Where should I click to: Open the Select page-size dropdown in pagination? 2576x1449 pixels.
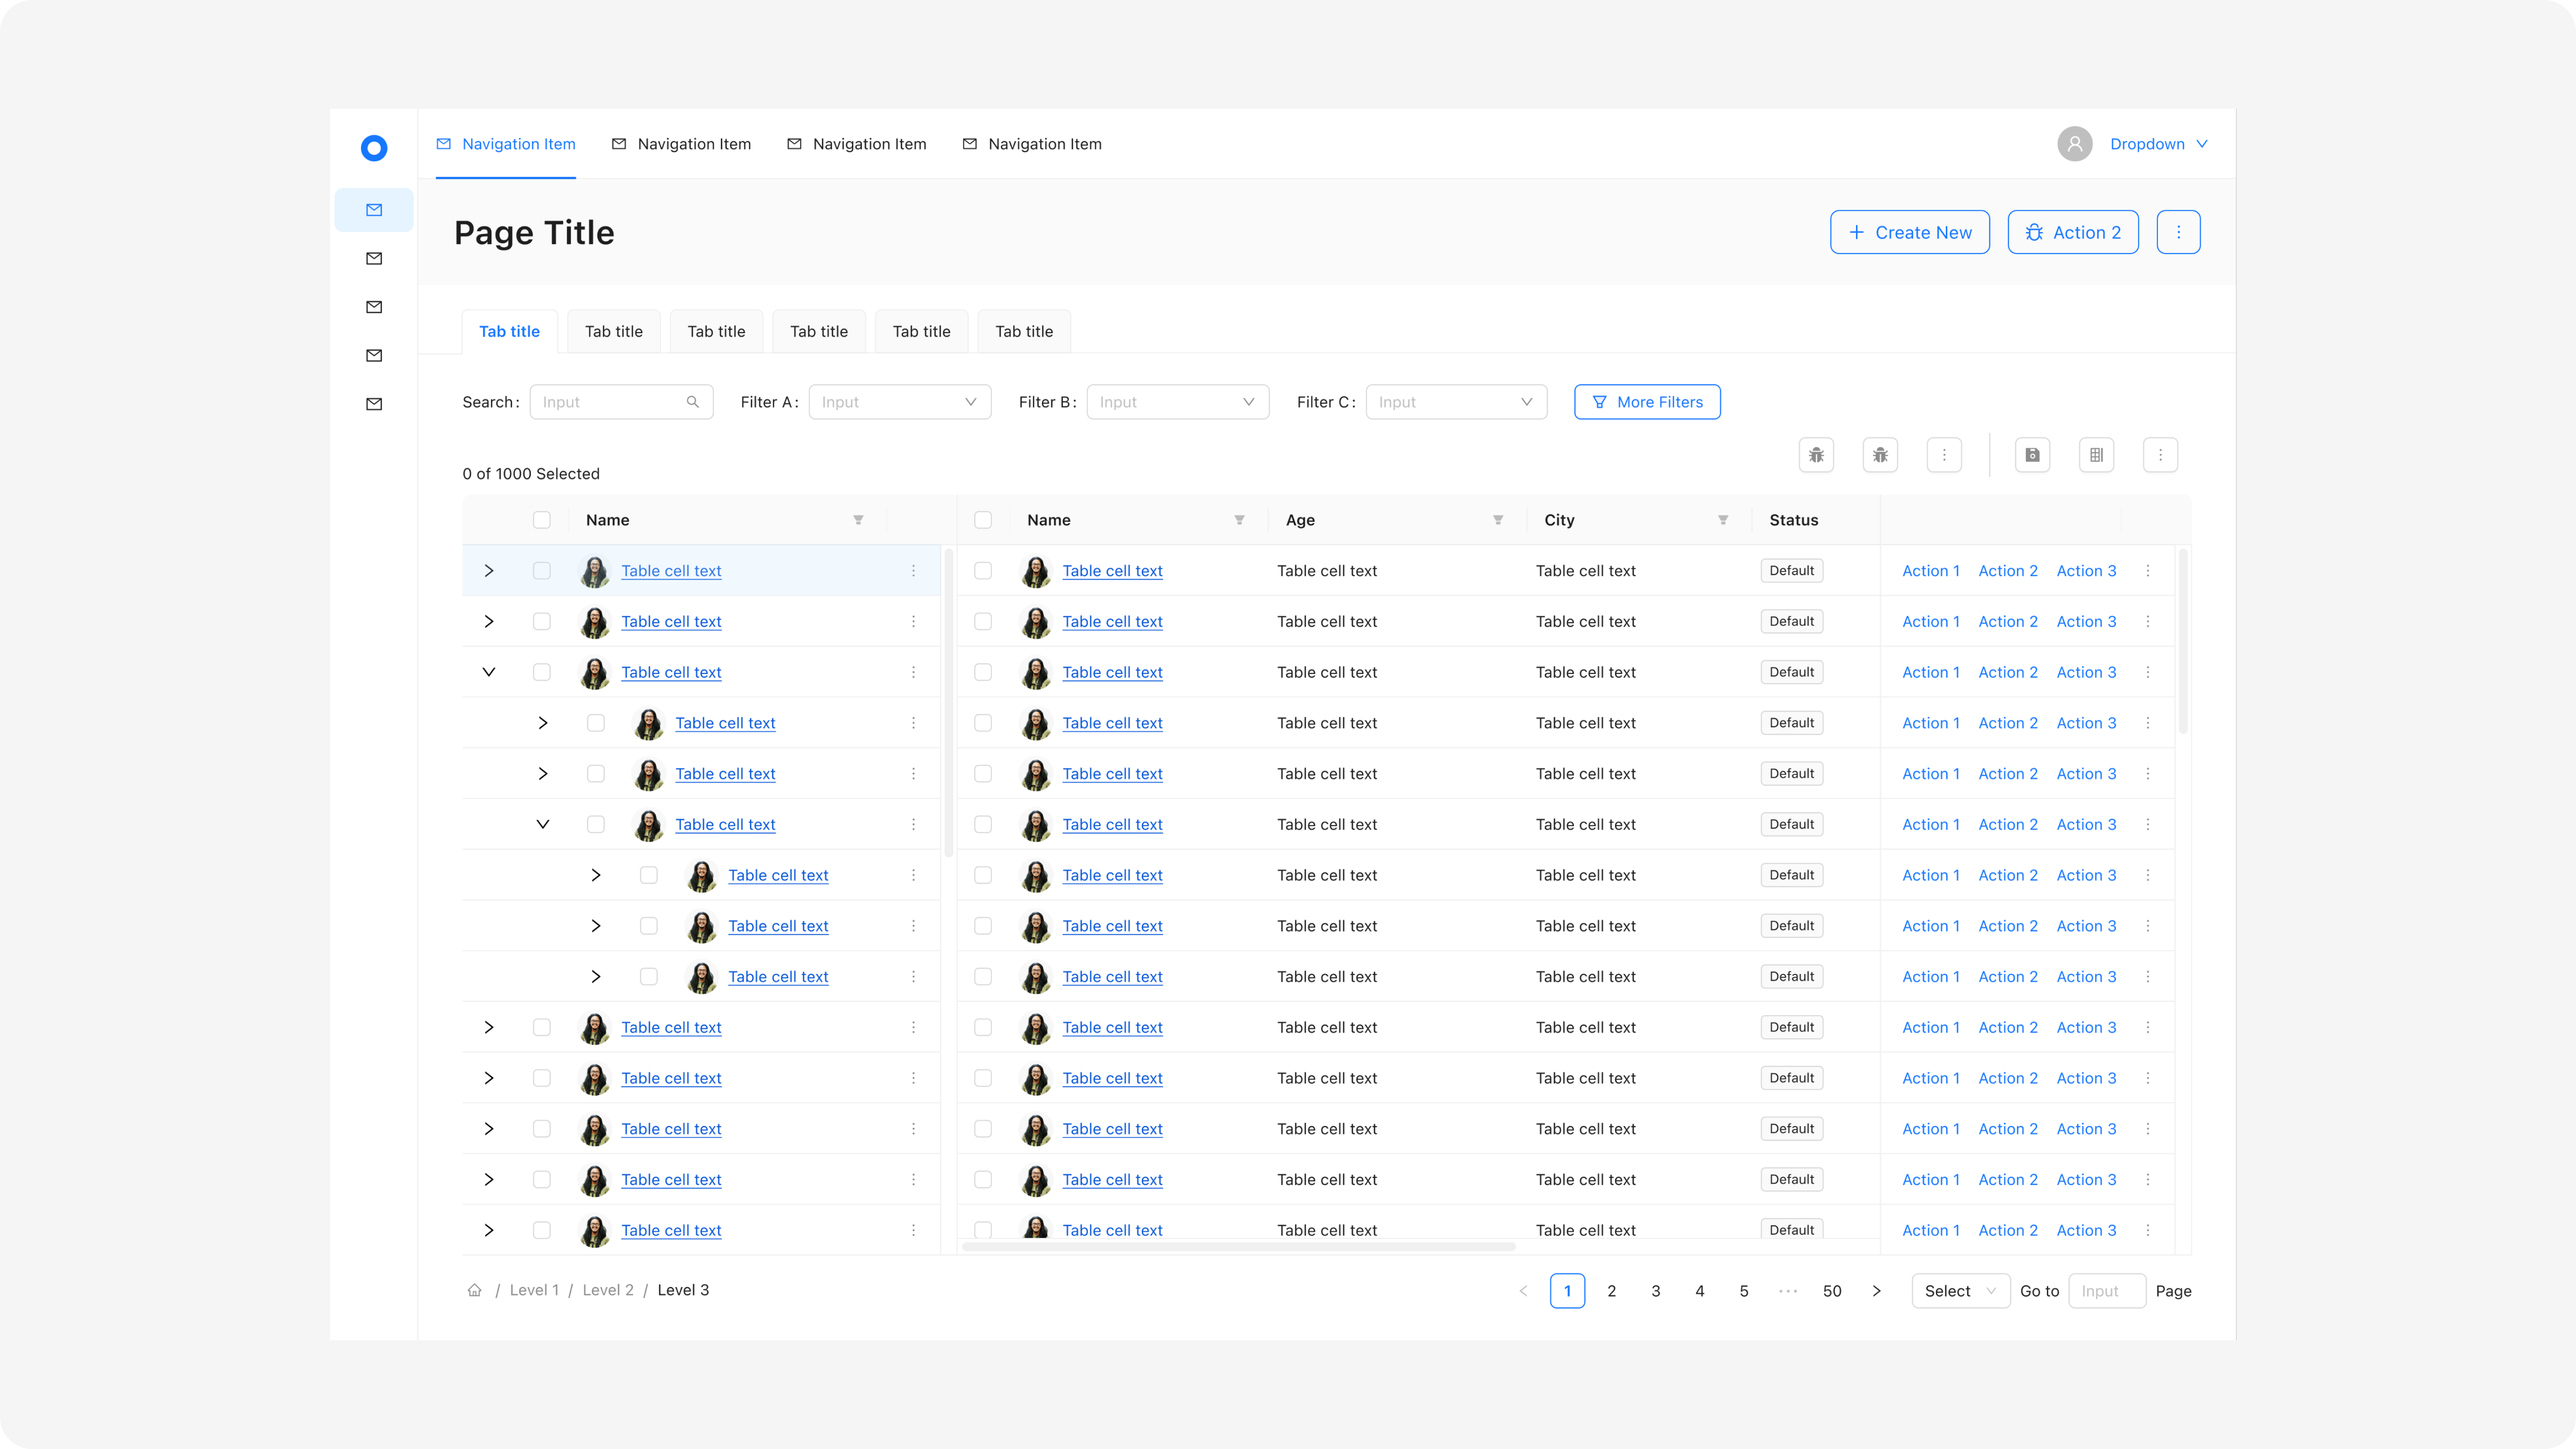coord(1960,1291)
